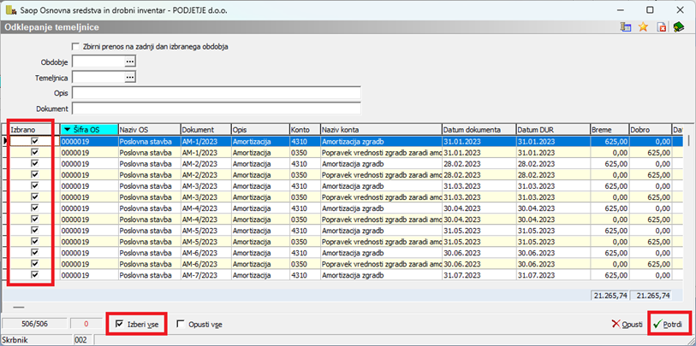The image size is (696, 346).
Task: Click into the Temeljnica input field
Action: click(x=98, y=78)
